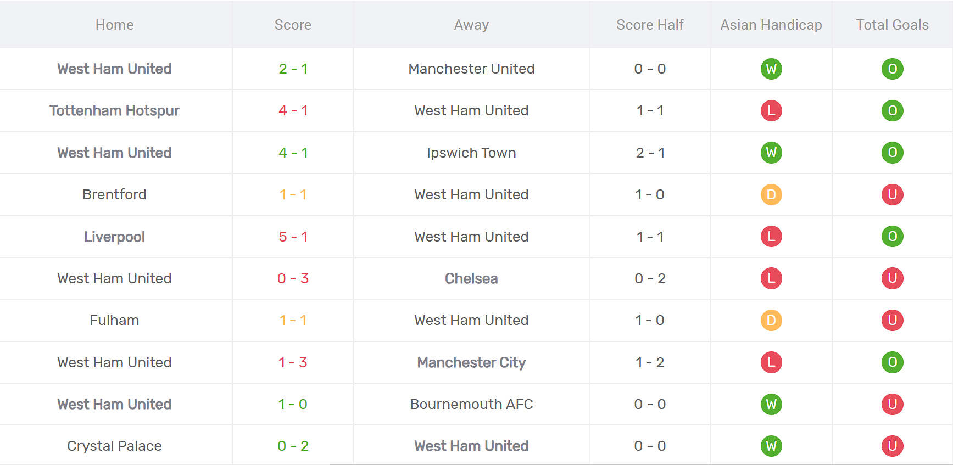
Task: Click the Asian Handicap column header
Action: tap(771, 25)
